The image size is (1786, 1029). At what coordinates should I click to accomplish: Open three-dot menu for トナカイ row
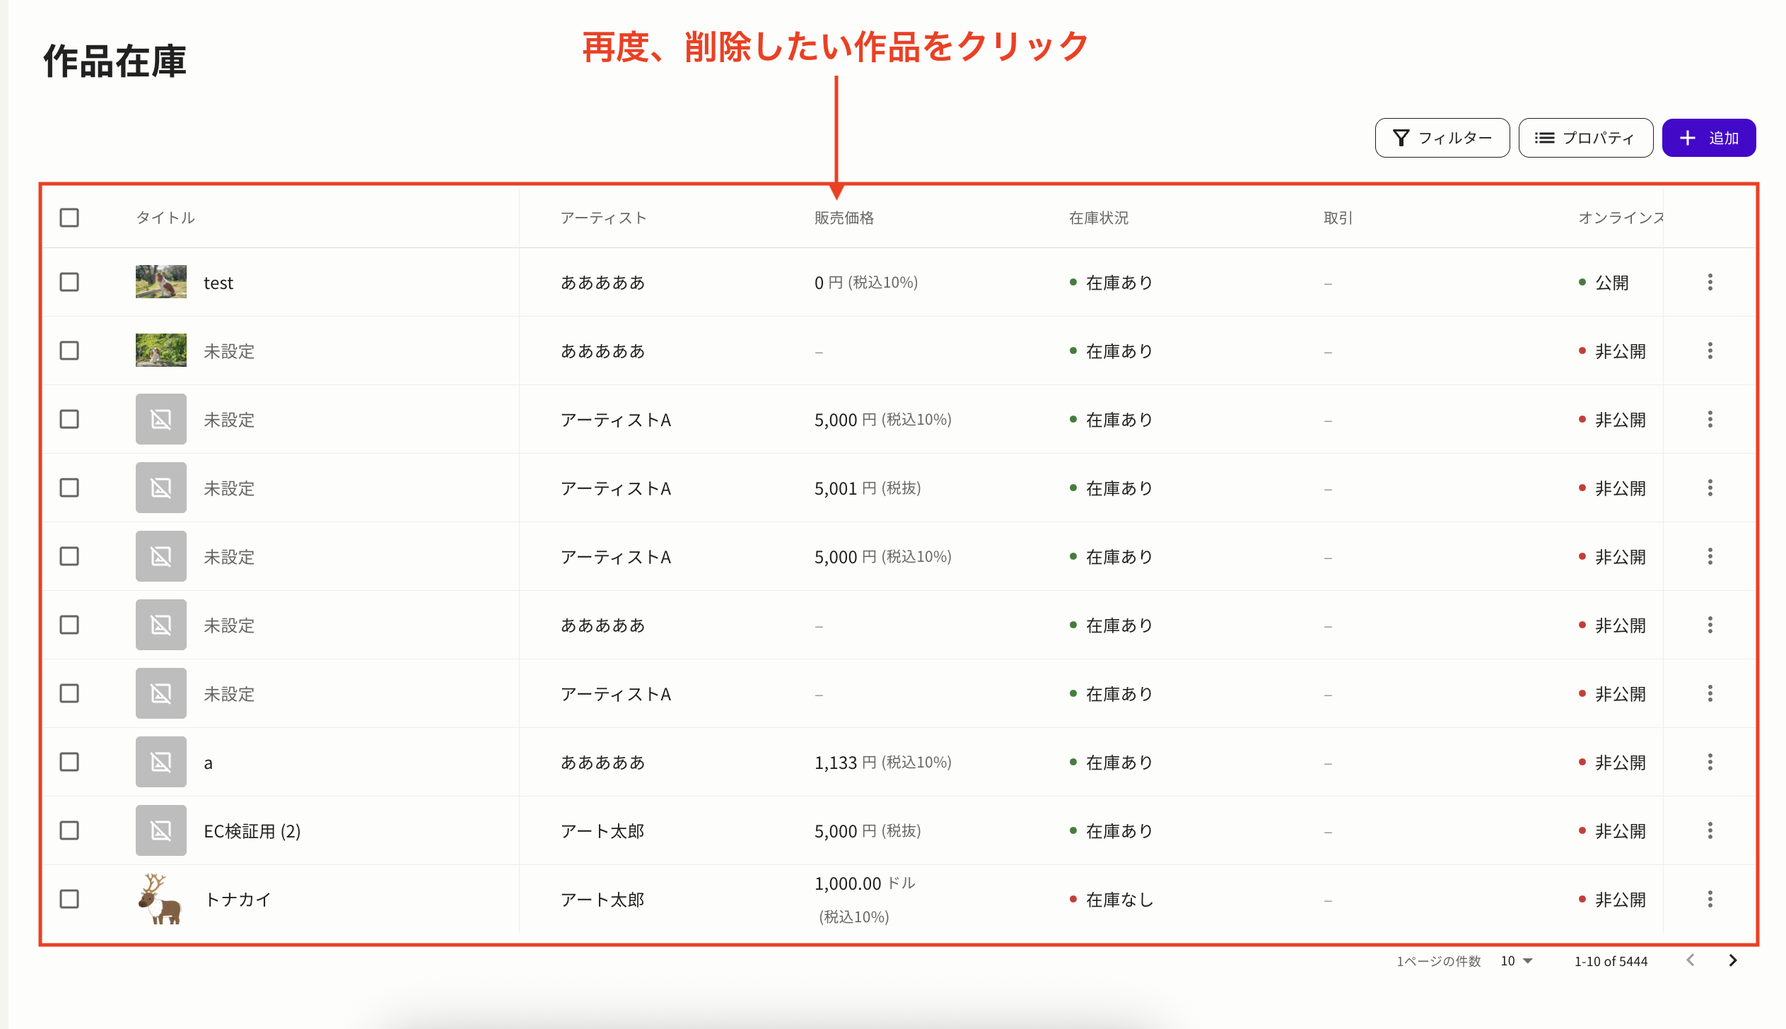(1710, 899)
